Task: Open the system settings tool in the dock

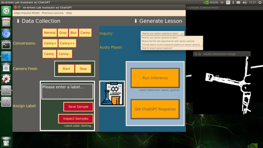Action: (6, 79)
